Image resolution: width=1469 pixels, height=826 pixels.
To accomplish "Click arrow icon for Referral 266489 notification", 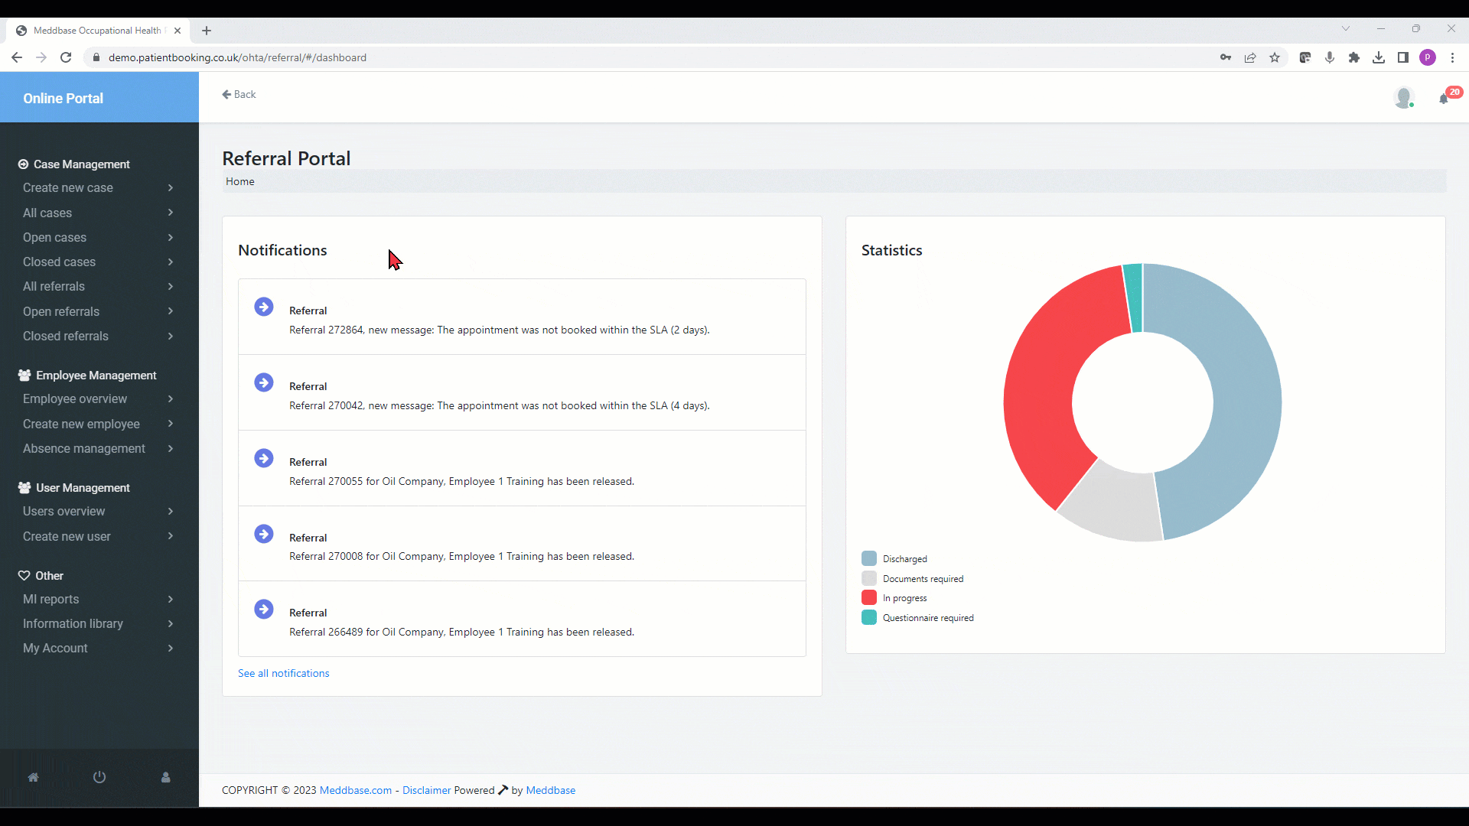I will [x=264, y=609].
